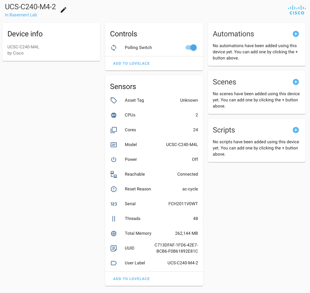Screen dimensions: 310x293
Task: Toggle the Polling Switch off
Action: pos(191,47)
